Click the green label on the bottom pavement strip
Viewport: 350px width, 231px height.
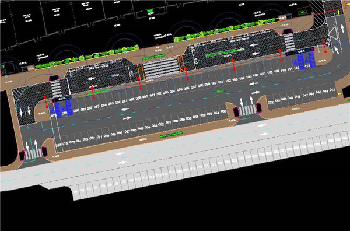click(x=171, y=135)
